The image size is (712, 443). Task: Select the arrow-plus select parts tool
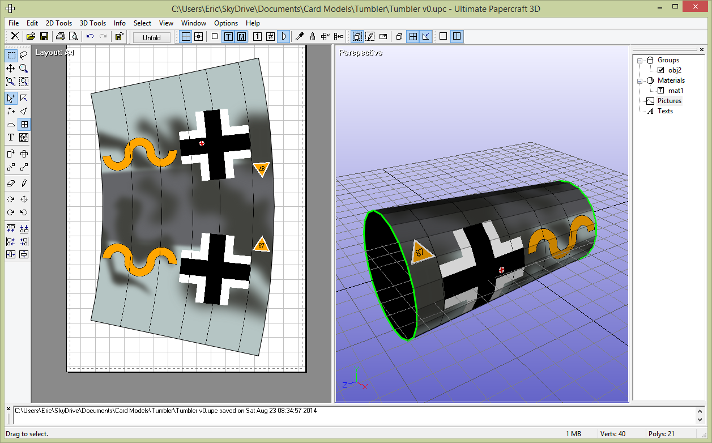[x=11, y=98]
